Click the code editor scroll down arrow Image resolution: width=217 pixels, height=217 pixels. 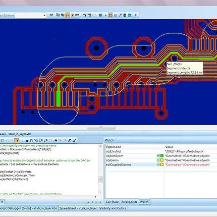point(100,192)
